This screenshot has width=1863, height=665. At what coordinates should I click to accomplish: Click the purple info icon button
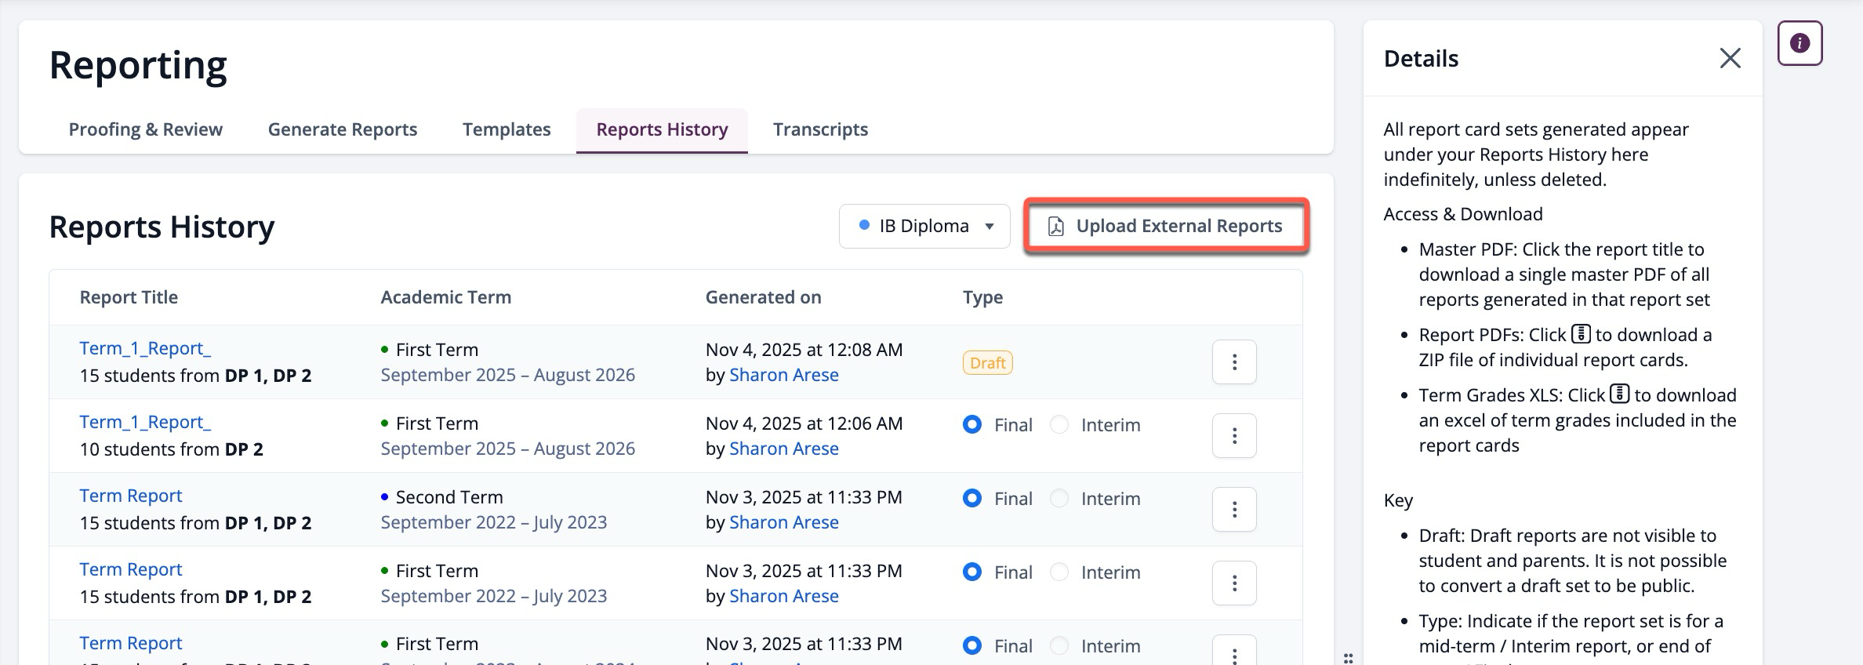coord(1799,43)
